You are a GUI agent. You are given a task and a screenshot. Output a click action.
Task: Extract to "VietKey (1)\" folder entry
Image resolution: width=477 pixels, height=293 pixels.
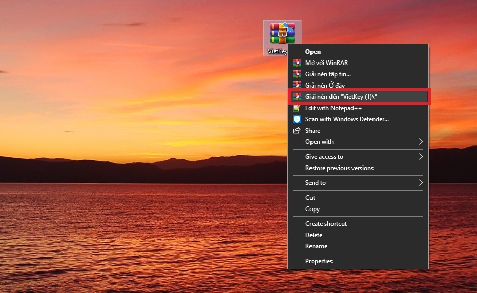click(x=358, y=97)
